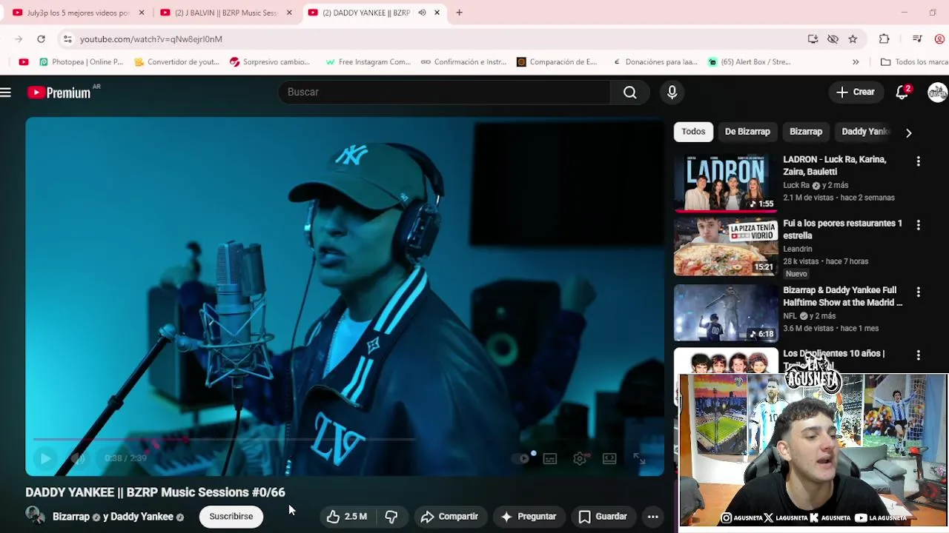Play the video with the play button
This screenshot has height=533, width=949.
(x=45, y=458)
